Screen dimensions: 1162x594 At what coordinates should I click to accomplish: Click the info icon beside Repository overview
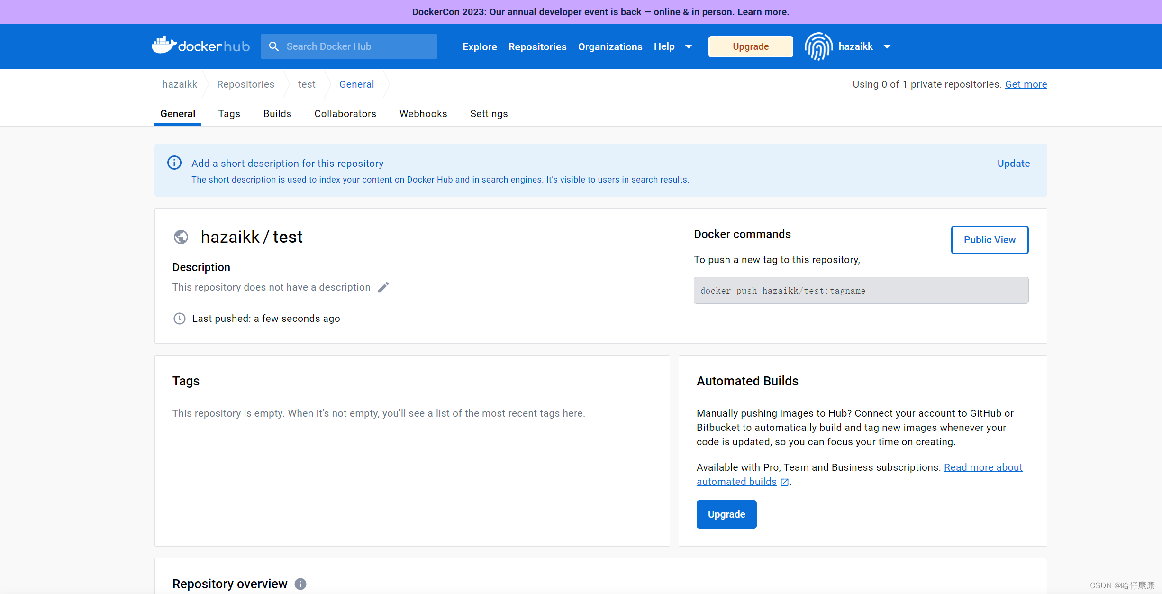click(300, 584)
